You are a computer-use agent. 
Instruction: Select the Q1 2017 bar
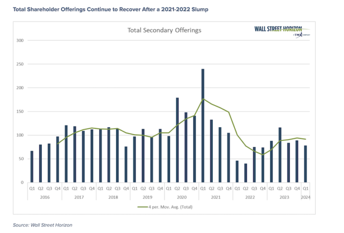tap(66, 154)
